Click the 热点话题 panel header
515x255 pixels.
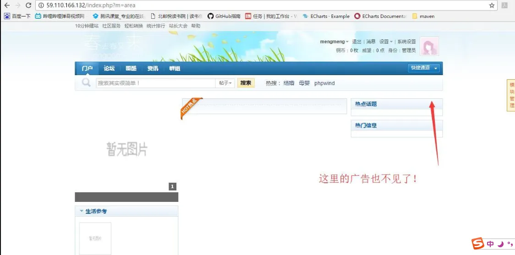click(397, 104)
